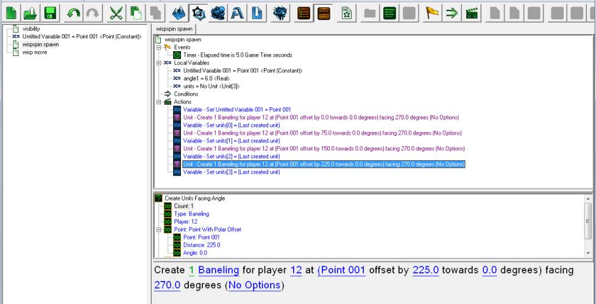Viewport: 596px width, 304px height.
Task: Open the Terrain editor module icon
Action: (179, 12)
